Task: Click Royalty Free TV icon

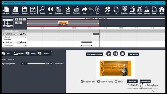Action: coord(132,10)
